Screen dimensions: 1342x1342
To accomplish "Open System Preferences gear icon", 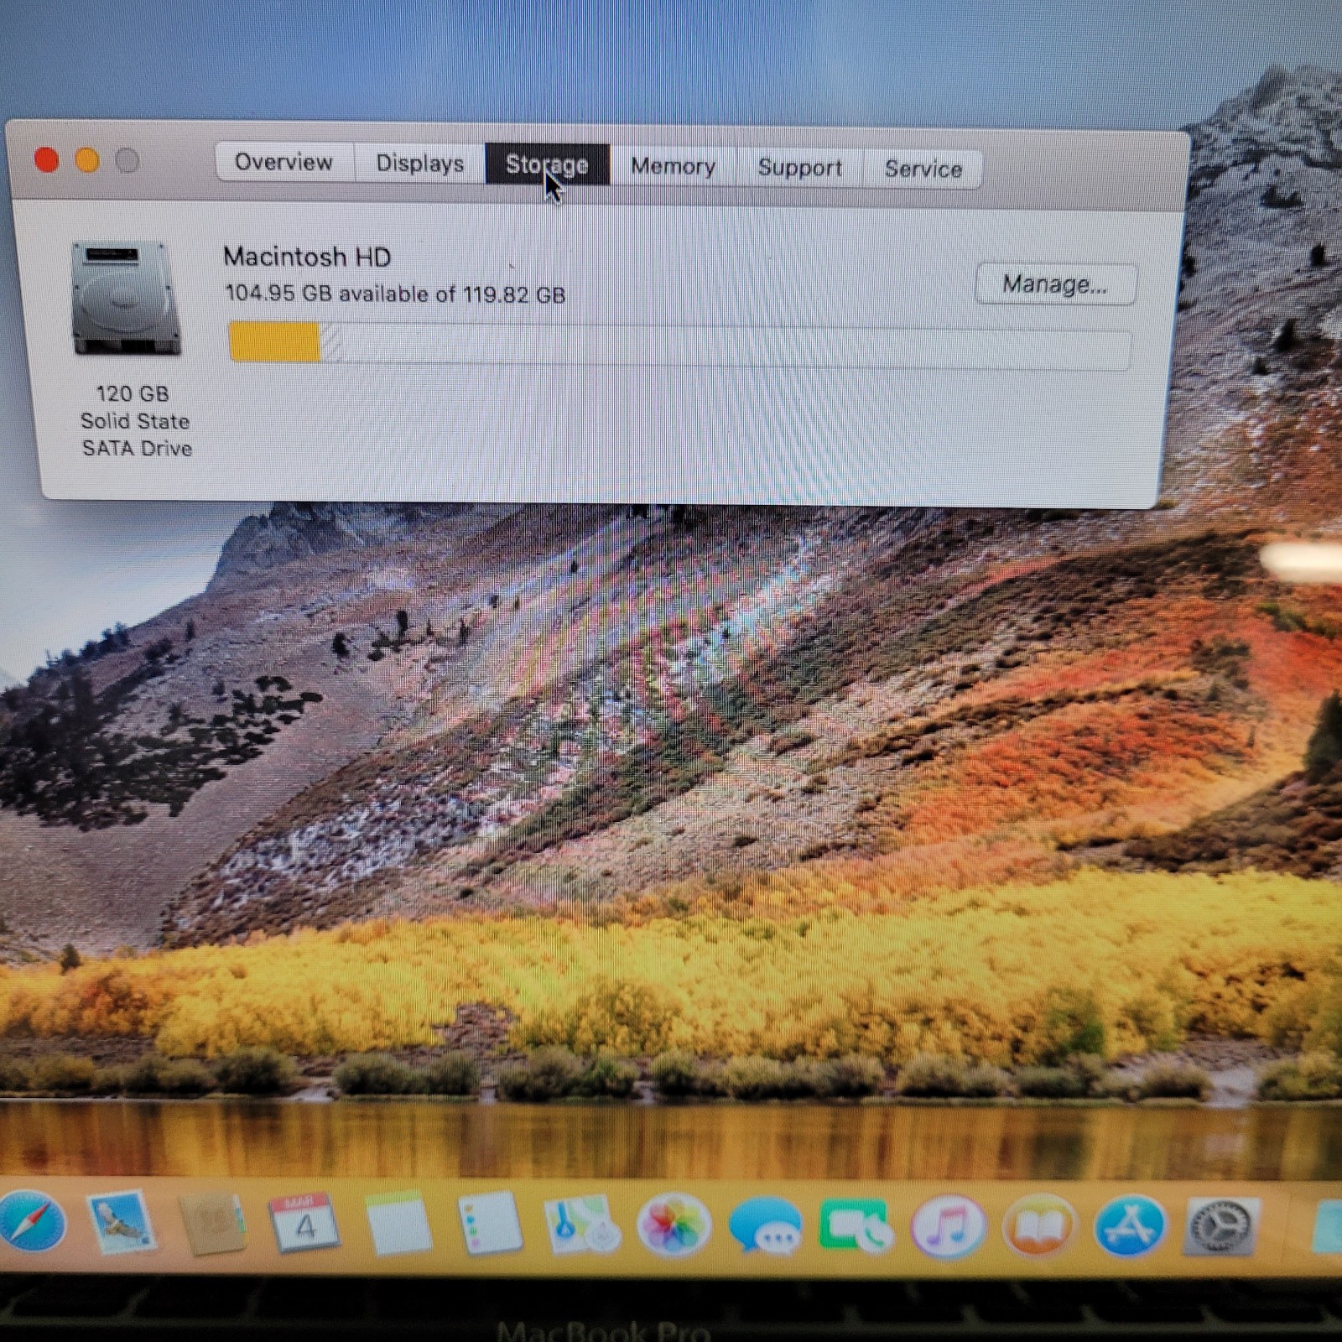I will pos(1220,1227).
